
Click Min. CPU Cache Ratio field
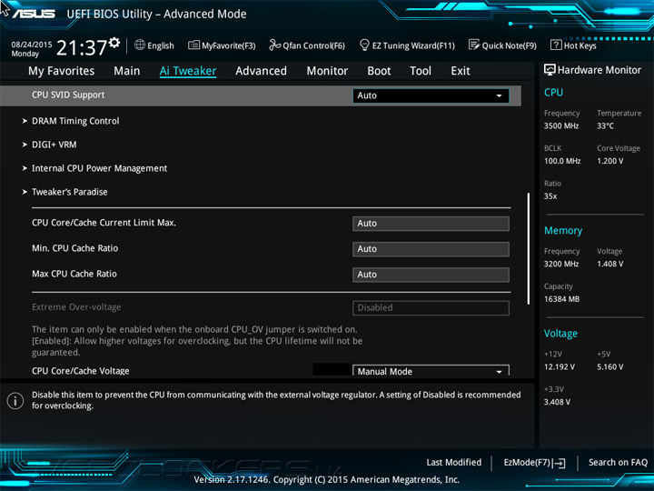(431, 249)
